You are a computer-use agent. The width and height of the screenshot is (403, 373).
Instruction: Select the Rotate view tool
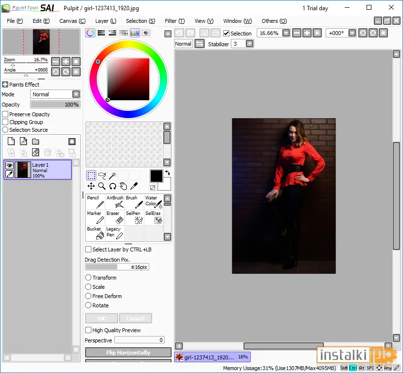tap(113, 186)
